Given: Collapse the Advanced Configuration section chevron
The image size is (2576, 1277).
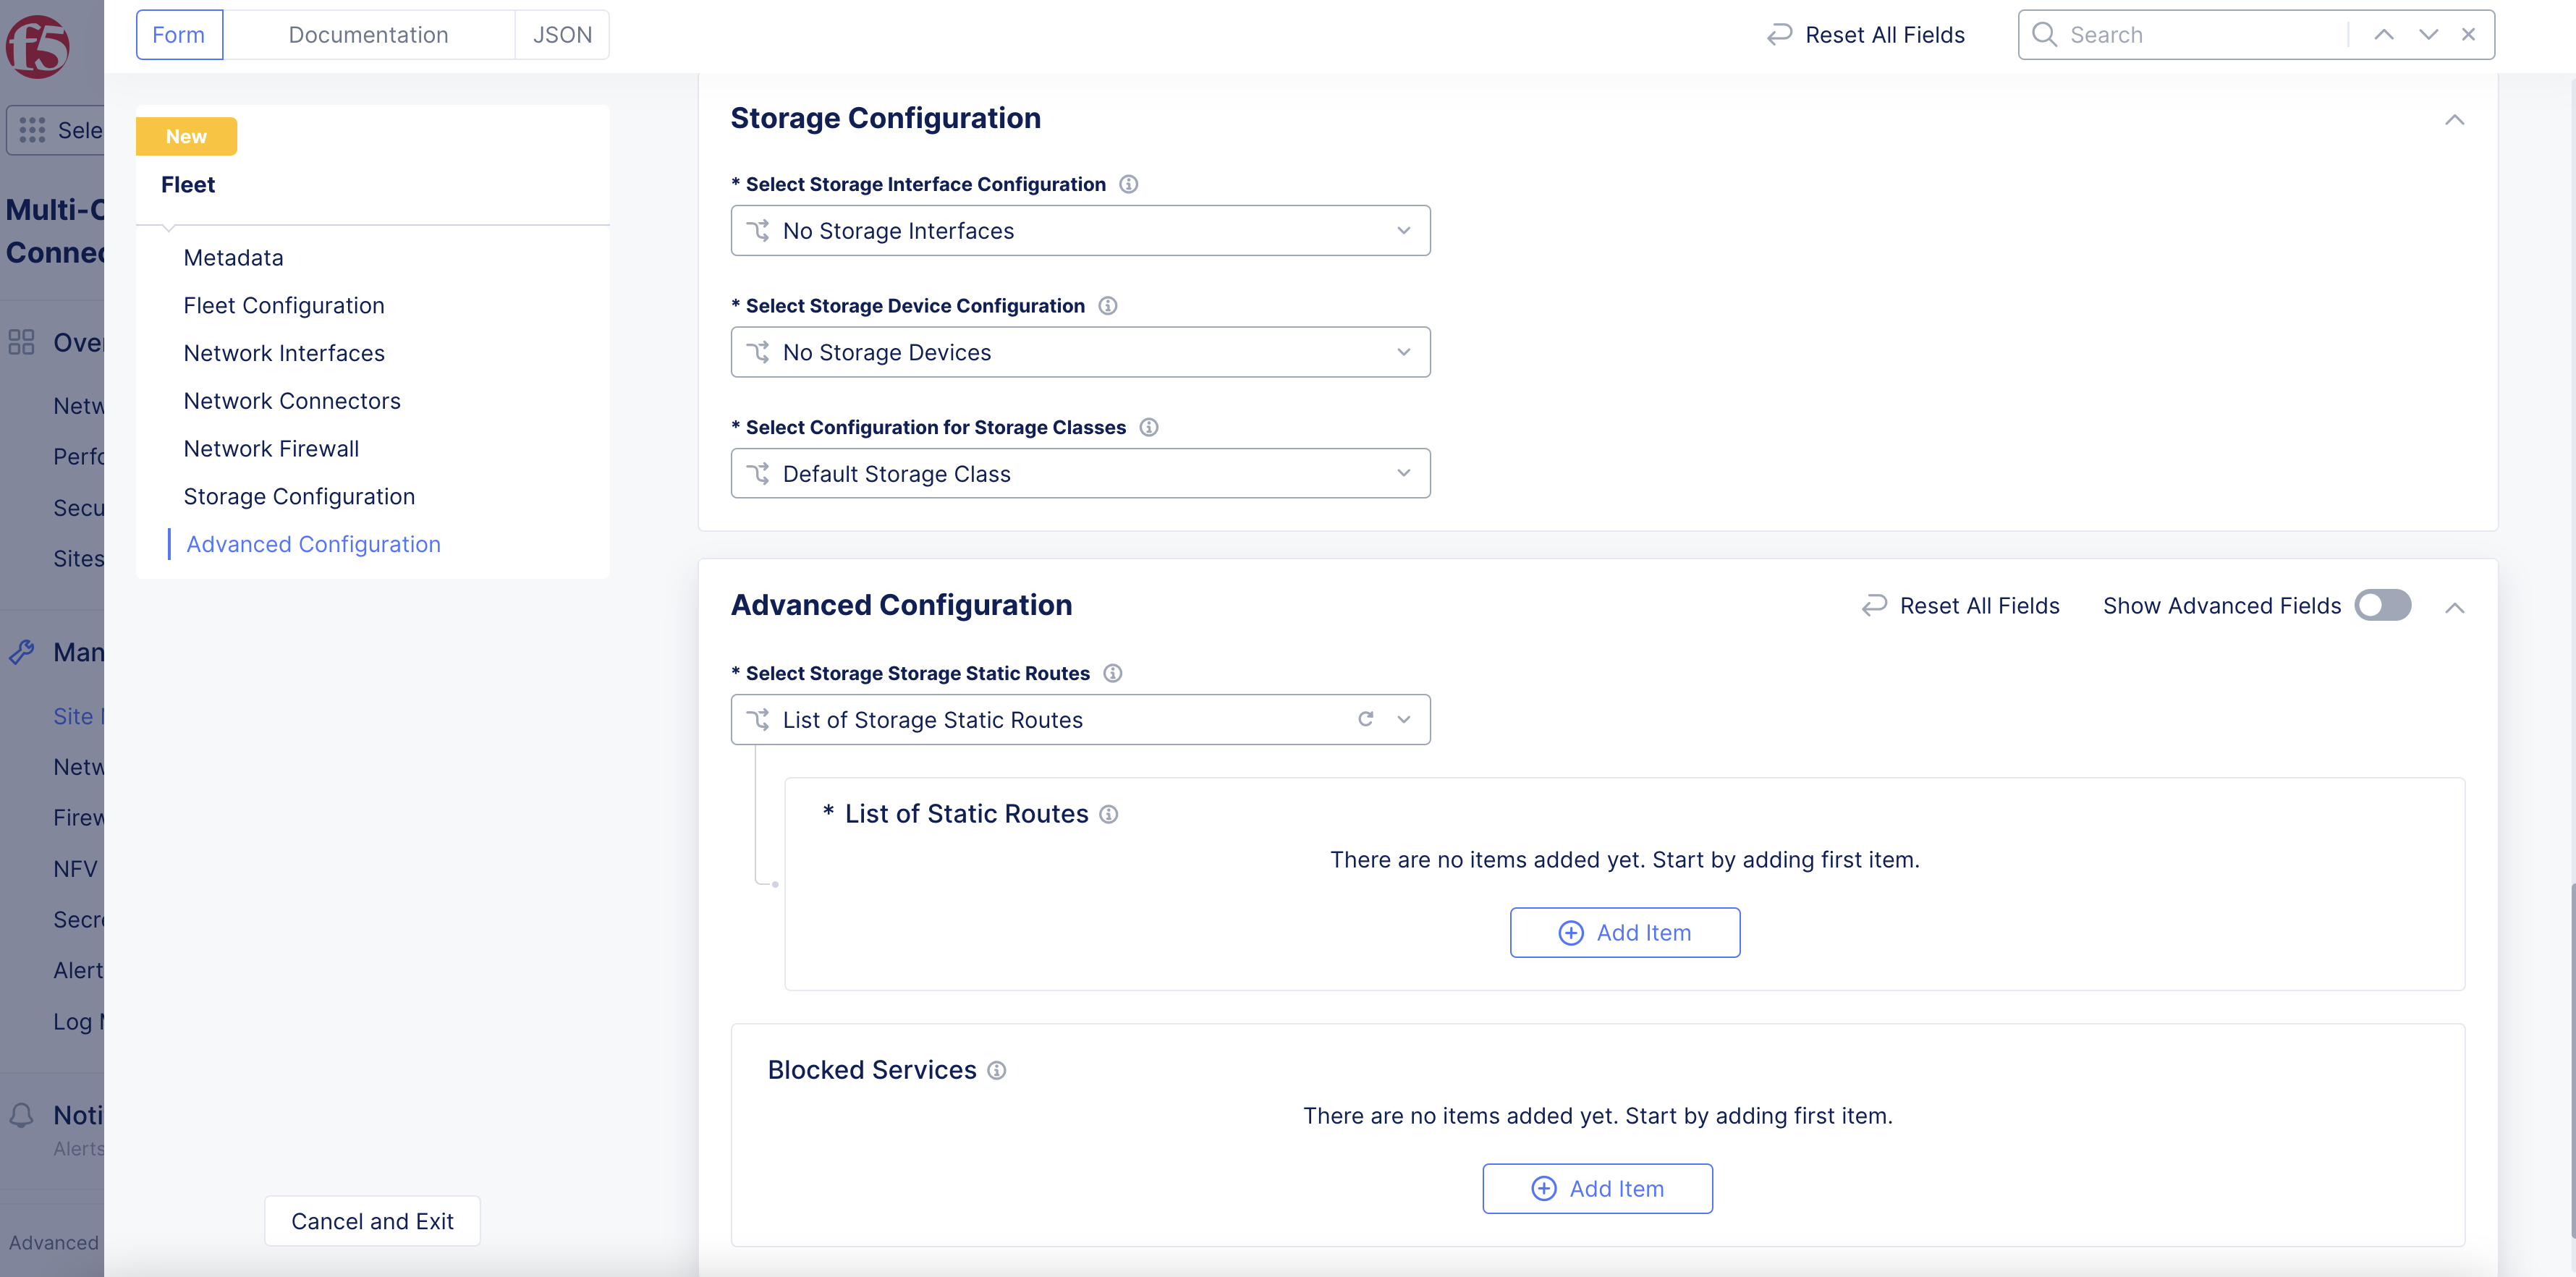Looking at the screenshot, I should pos(2454,607).
